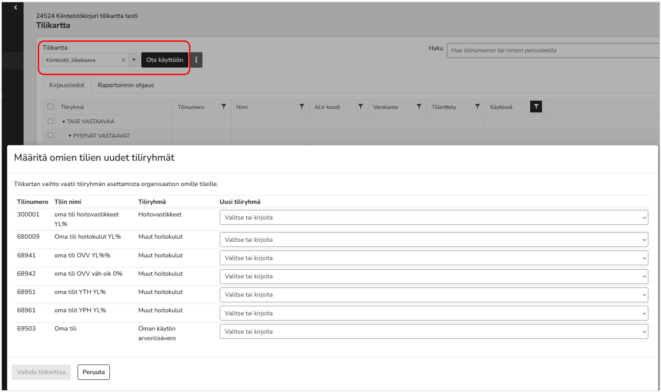Collapse the PYSYVÄT VASTAAVAT tree group
Screen dimensions: 661x392
tap(70, 136)
